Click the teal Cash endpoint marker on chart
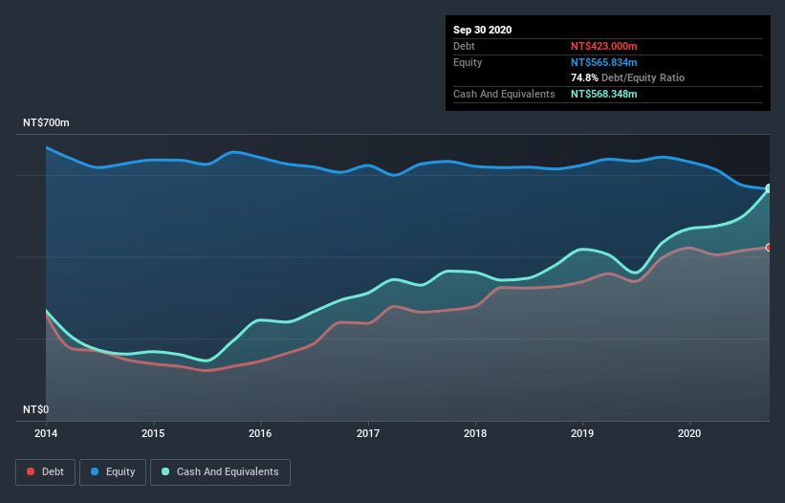The image size is (785, 503). click(769, 188)
